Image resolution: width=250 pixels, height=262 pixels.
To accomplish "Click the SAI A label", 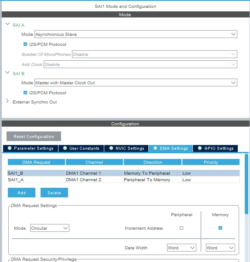I will click(x=18, y=25).
